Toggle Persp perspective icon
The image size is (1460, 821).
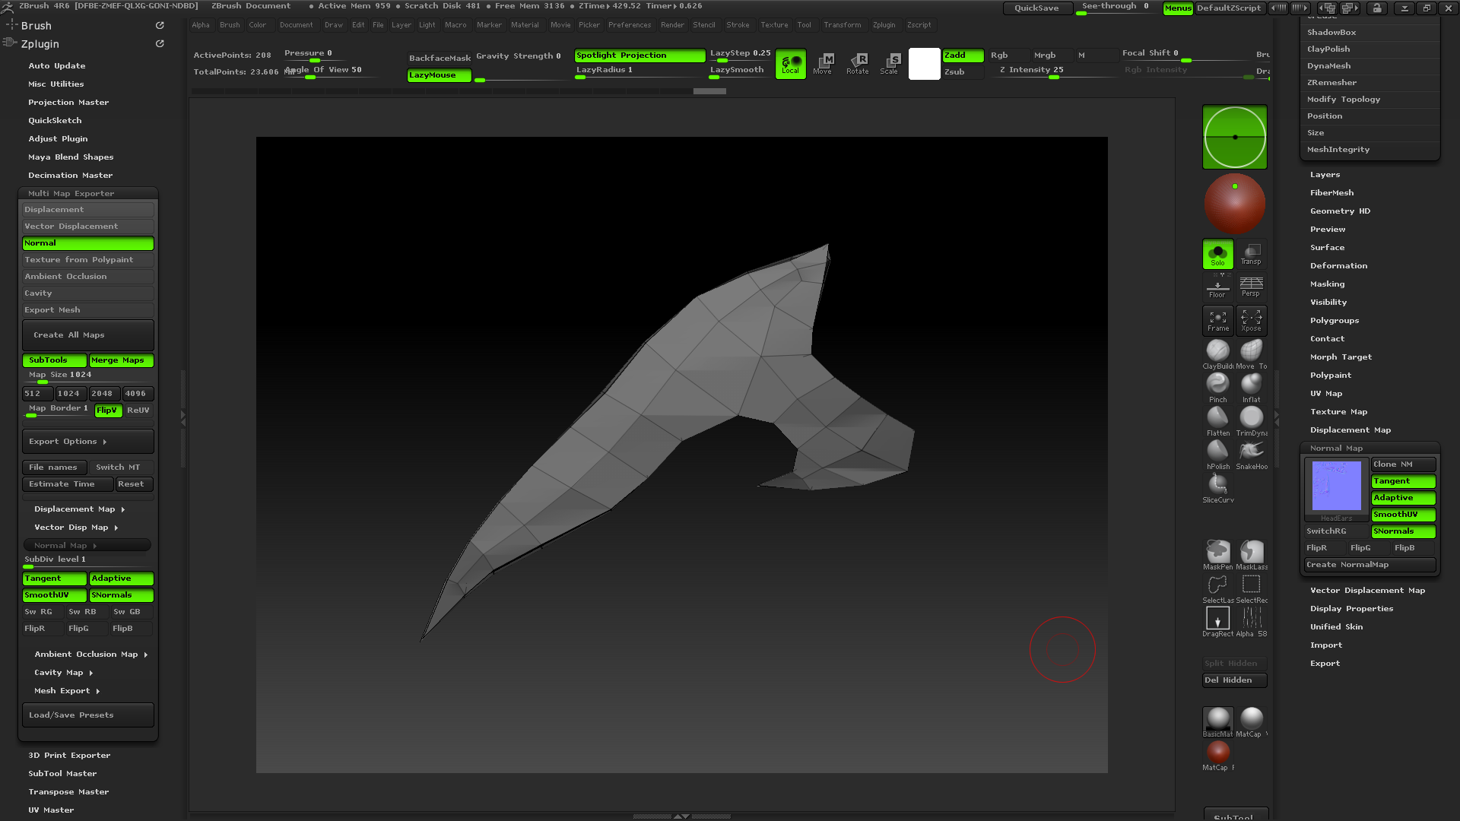pos(1251,287)
